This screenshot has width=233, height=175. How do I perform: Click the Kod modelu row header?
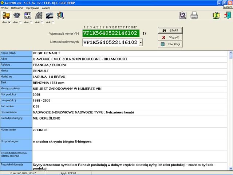click(x=16, y=107)
